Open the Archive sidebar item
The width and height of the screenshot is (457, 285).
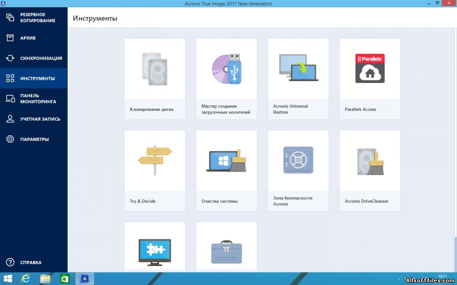(27, 38)
